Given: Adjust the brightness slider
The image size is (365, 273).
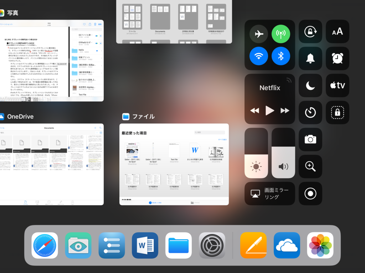Looking at the screenshot, I should point(256,153).
